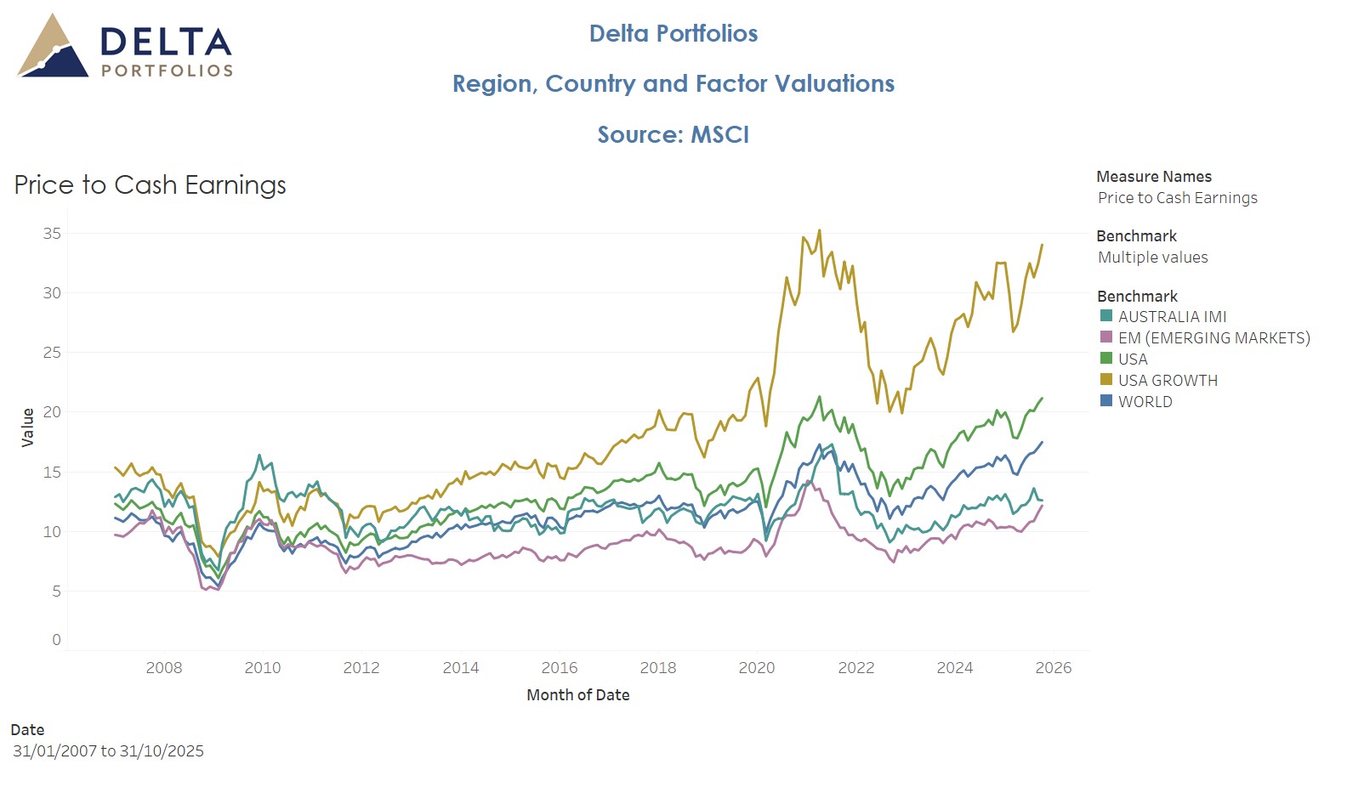
Task: Click the USA GROWTH gold legend swatch
Action: click(x=1106, y=380)
